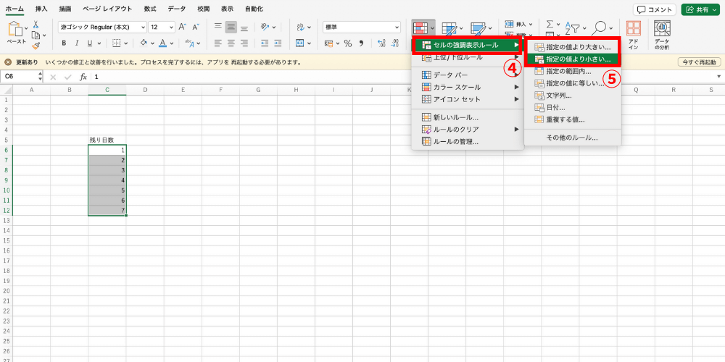Click the font color A swatch
This screenshot has width=725, height=362.
[162, 43]
